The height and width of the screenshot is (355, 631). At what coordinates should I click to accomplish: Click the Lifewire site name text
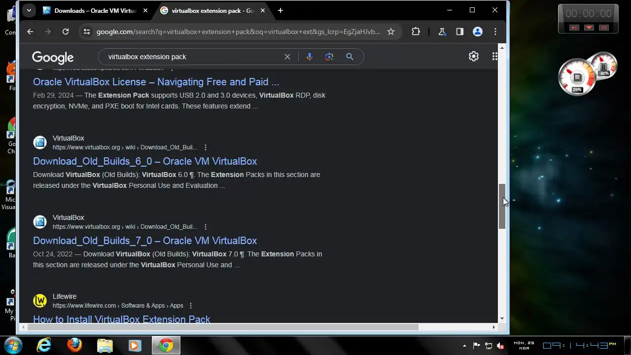65,296
